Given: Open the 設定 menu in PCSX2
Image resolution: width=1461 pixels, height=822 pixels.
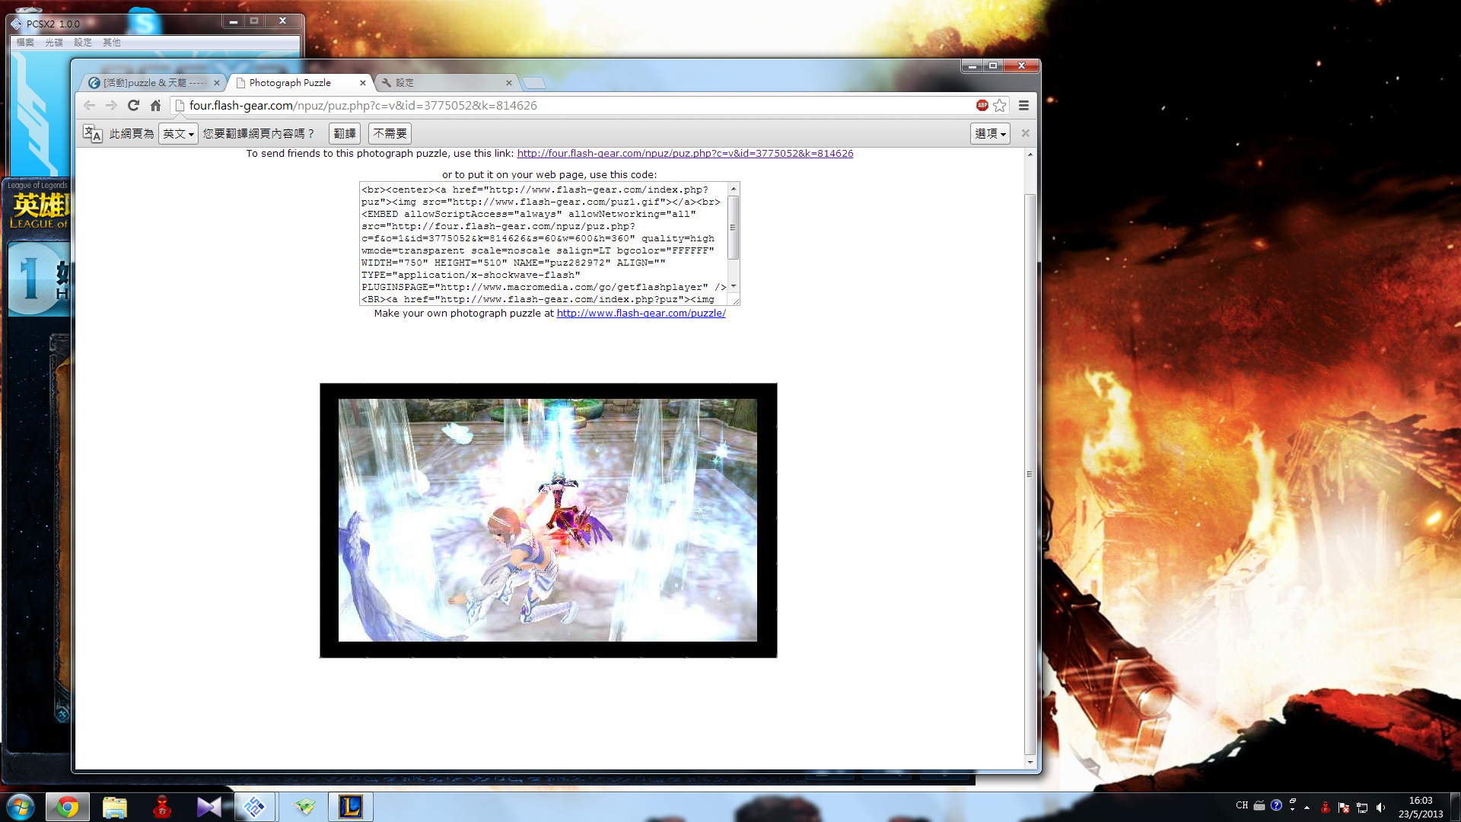Looking at the screenshot, I should tap(82, 43).
